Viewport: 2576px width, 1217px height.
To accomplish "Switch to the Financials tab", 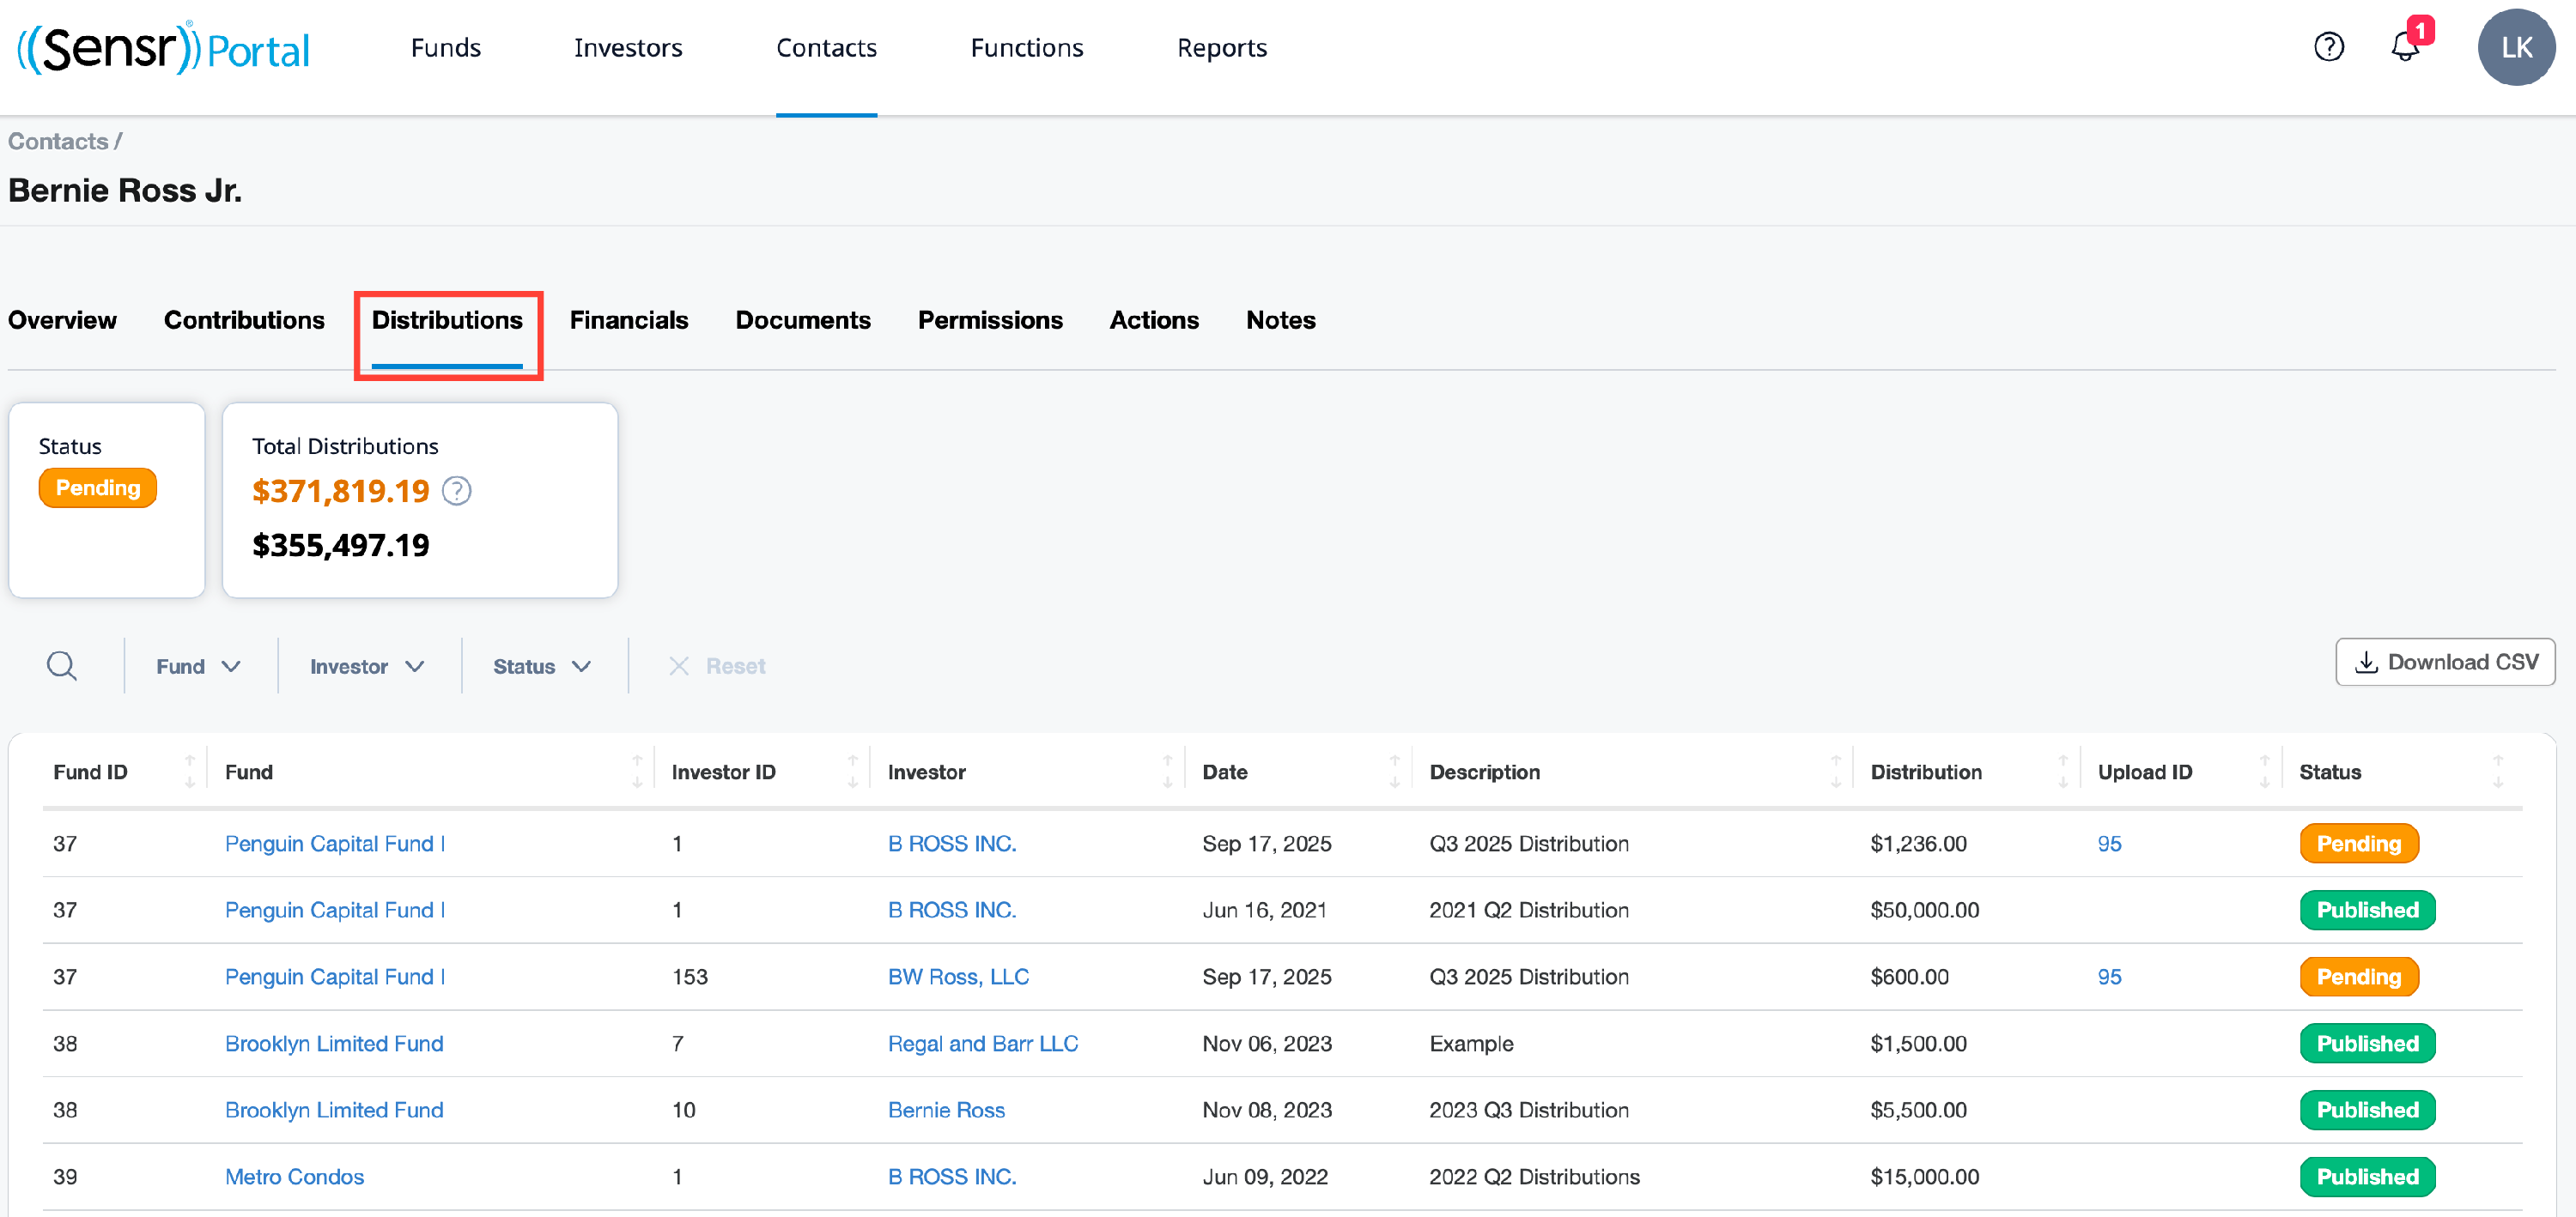I will coord(629,321).
